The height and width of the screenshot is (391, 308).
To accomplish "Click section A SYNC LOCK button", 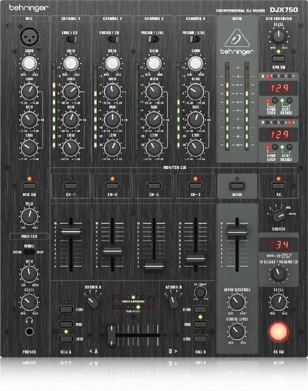I will point(275,101).
